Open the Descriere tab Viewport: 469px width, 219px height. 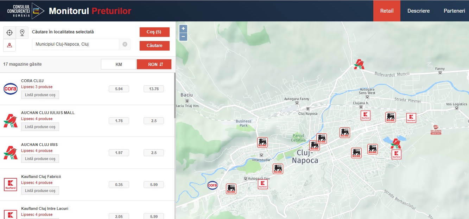coord(419,11)
